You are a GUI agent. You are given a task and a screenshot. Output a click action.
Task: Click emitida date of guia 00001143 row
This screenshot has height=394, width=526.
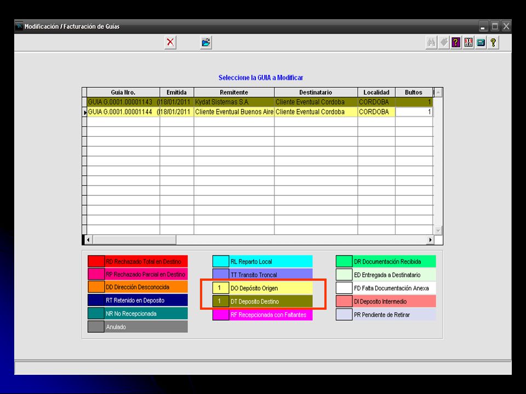point(177,102)
